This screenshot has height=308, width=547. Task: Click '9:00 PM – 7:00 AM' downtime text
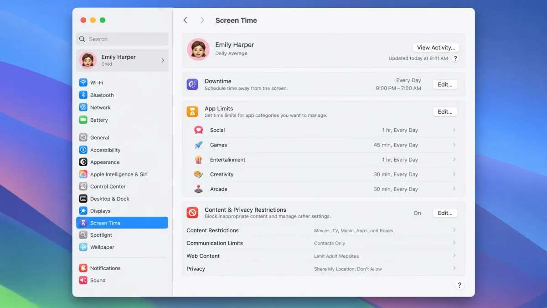coord(398,88)
